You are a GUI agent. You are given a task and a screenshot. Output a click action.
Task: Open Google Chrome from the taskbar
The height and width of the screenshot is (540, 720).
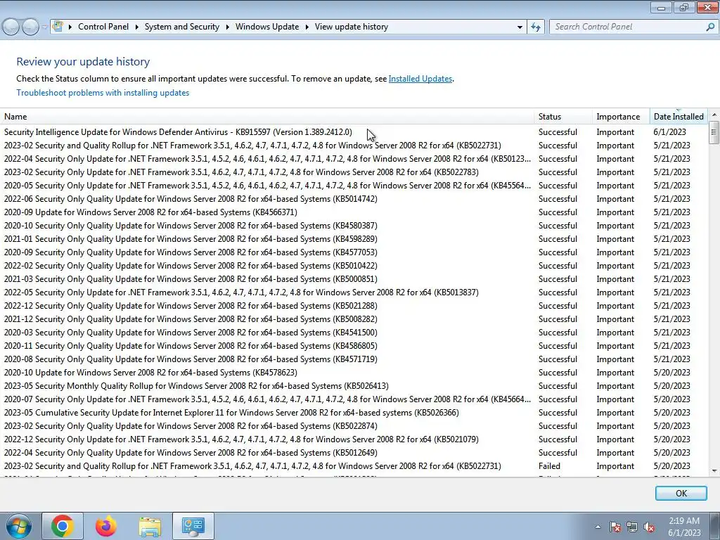coord(63,526)
